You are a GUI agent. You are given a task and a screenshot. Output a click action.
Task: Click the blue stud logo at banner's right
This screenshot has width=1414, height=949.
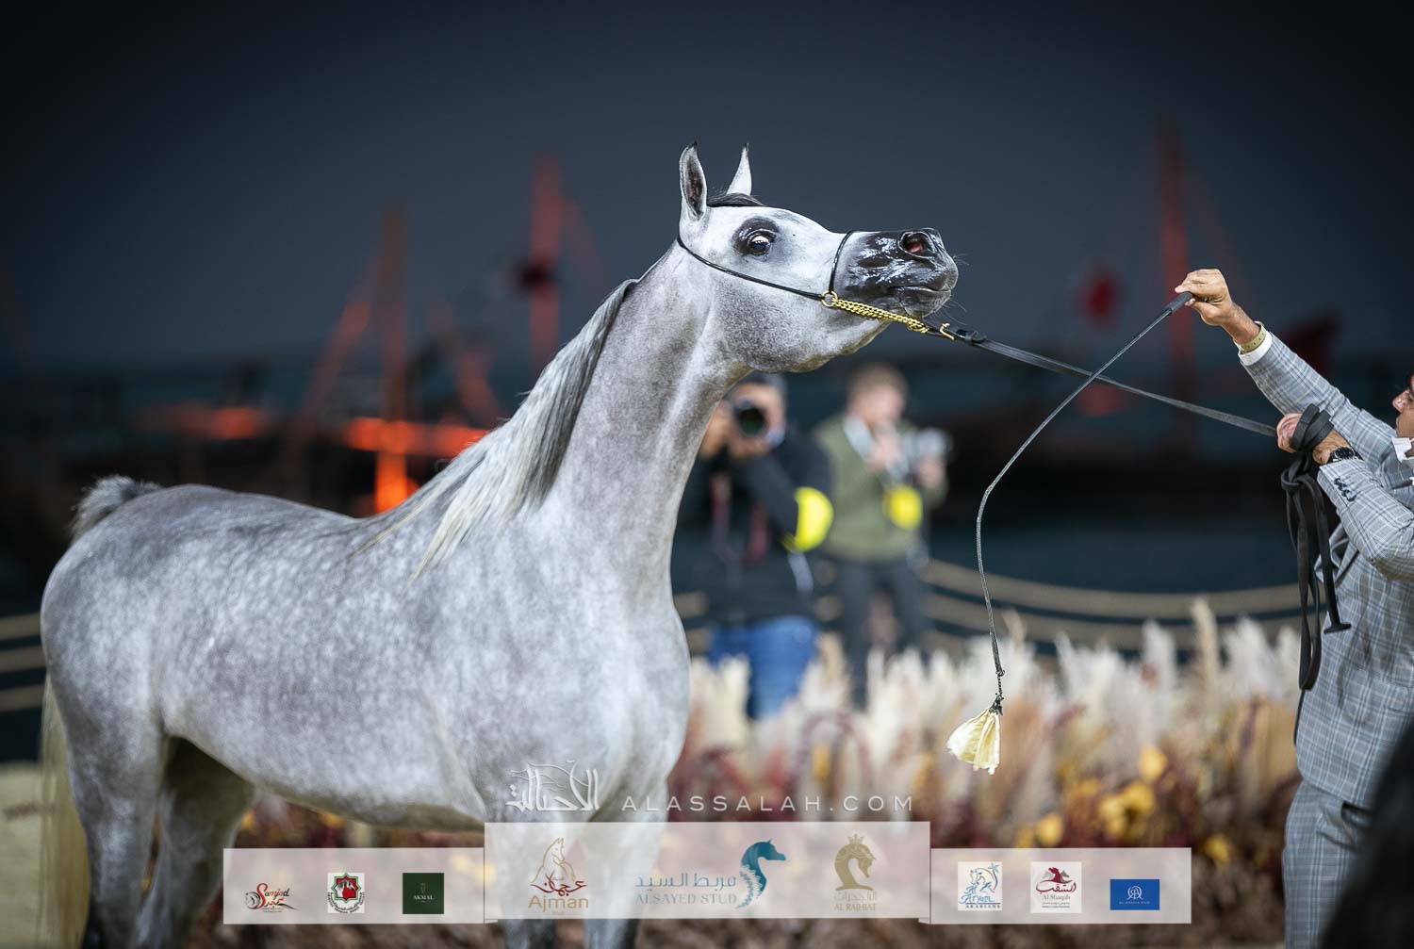click(1134, 893)
